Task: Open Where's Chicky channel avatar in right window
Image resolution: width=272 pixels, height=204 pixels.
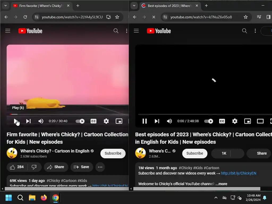Action: click(141, 153)
